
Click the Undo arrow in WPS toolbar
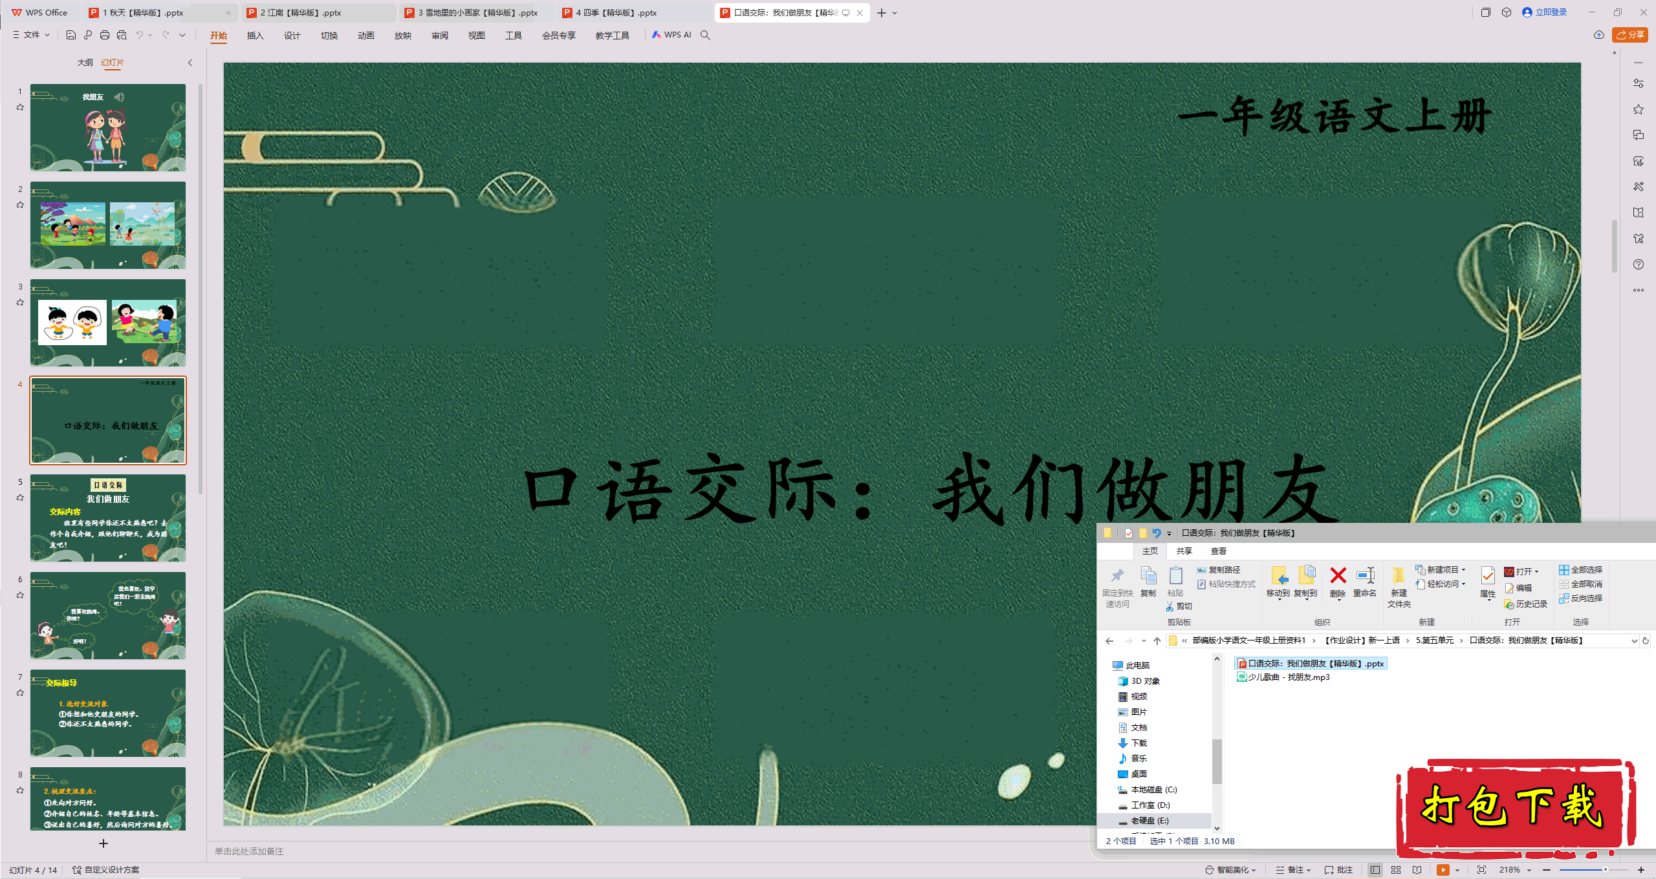pos(139,35)
